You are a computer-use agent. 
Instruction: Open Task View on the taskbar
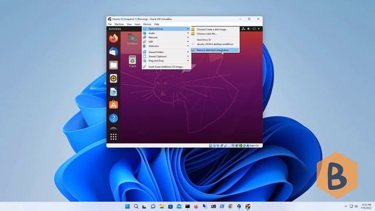pyautogui.click(x=145, y=206)
